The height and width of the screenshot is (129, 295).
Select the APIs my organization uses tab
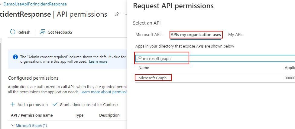[196, 35]
